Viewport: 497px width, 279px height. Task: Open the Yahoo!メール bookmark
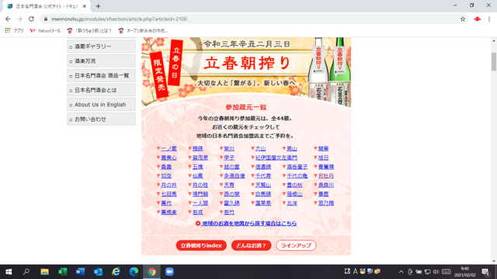click(x=45, y=31)
